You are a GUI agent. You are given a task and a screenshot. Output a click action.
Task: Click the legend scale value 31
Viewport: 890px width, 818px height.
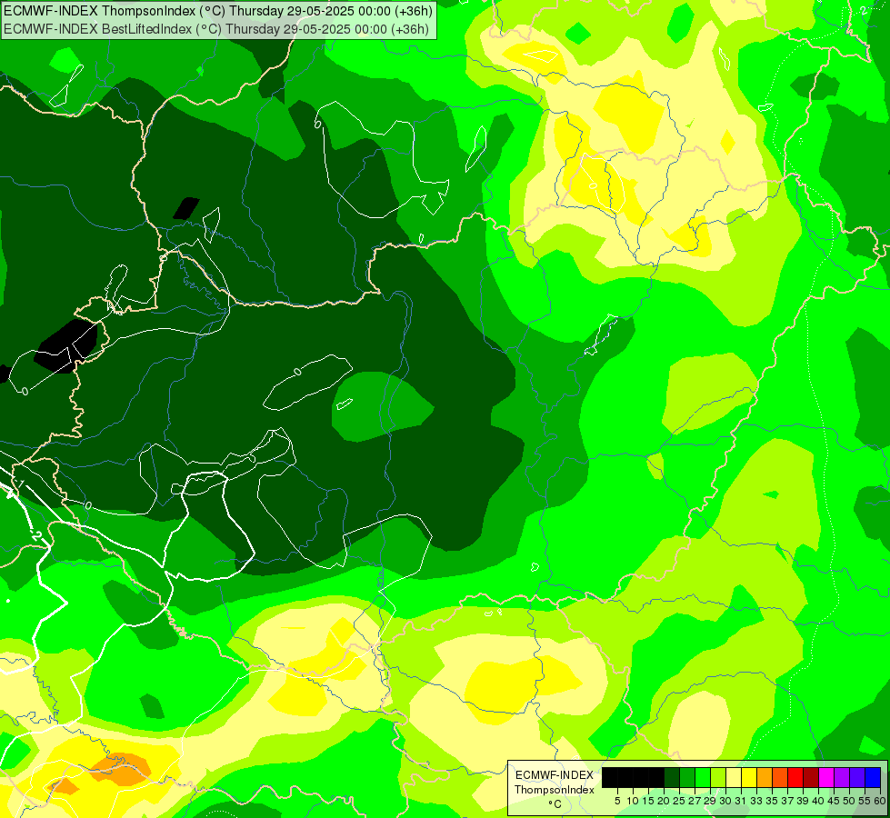741,801
